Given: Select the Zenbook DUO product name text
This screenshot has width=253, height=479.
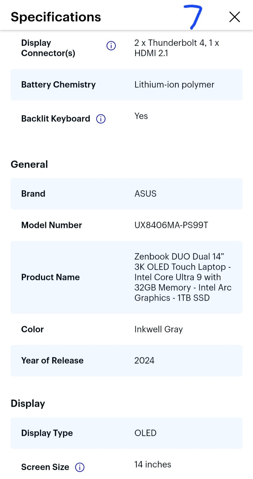Looking at the screenshot, I should click(x=183, y=277).
